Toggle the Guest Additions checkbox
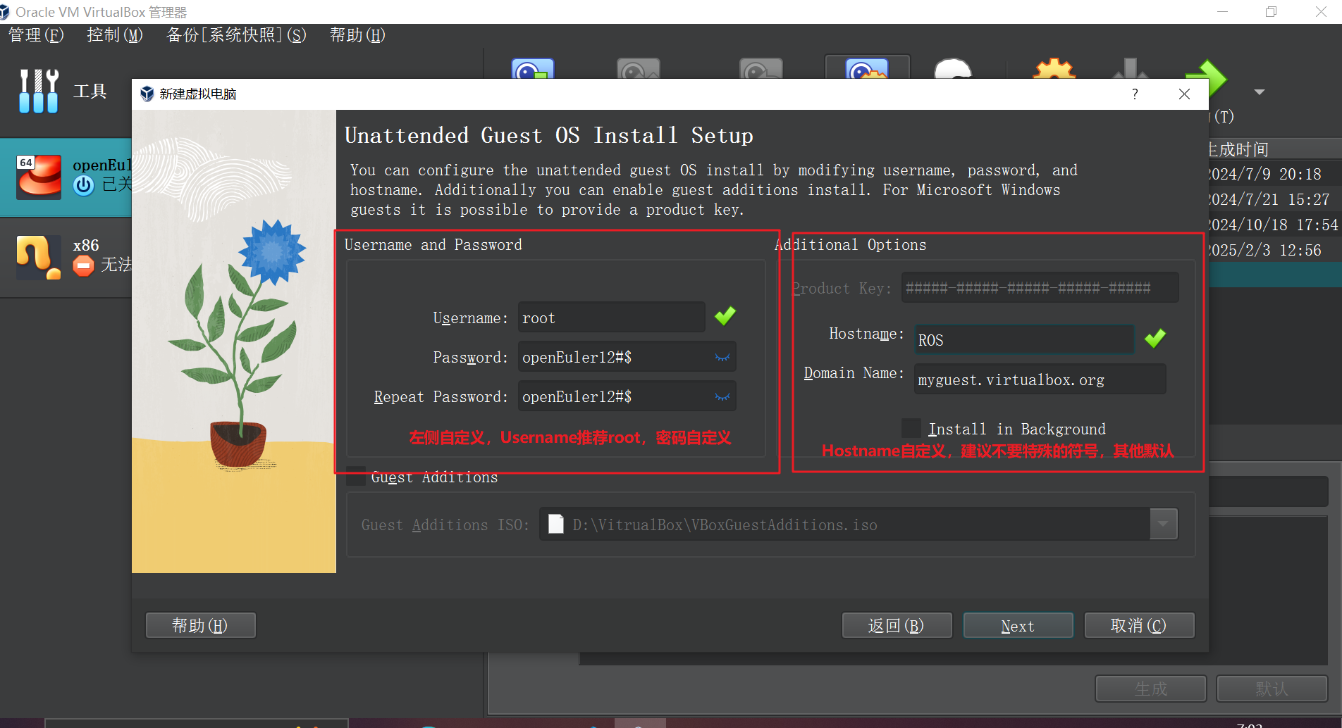This screenshot has height=728, width=1342. click(357, 477)
